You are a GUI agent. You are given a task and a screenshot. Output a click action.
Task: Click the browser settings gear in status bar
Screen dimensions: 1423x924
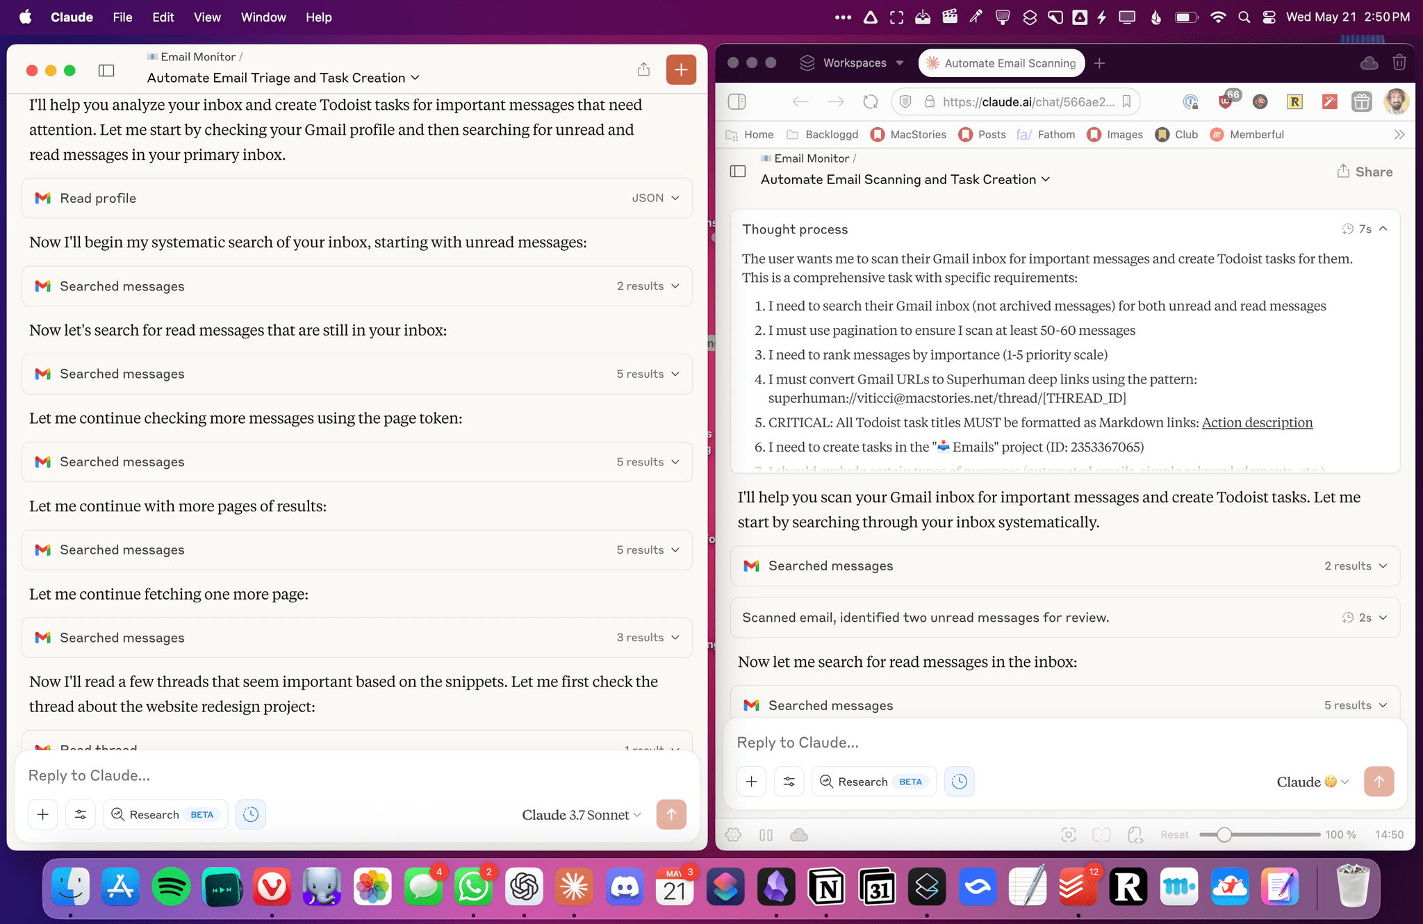coord(733,834)
